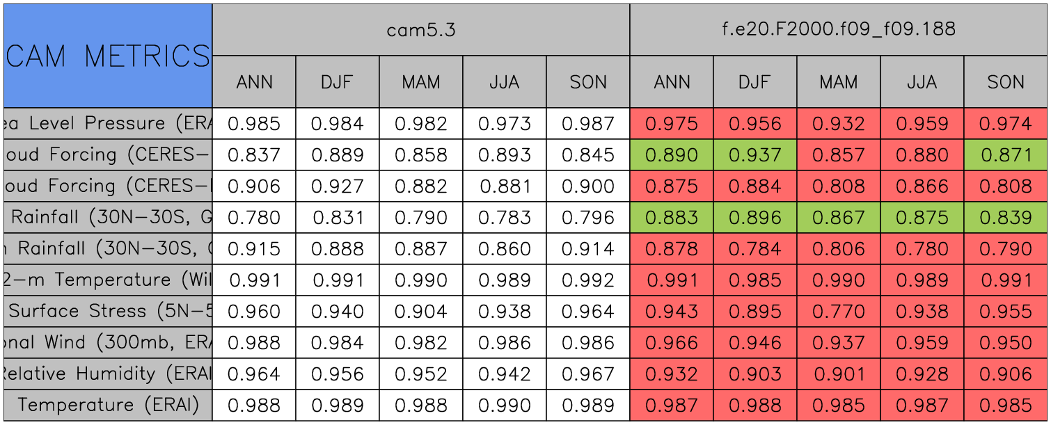The width and height of the screenshot is (1051, 425).
Task: Click the Relative Humidity row label
Action: point(108,374)
